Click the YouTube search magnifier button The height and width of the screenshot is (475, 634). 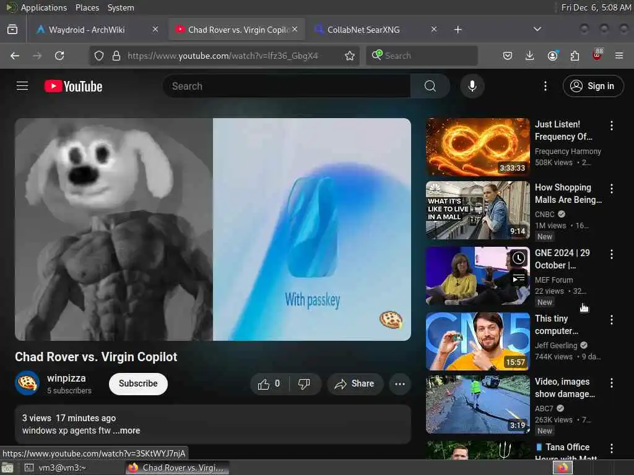click(430, 86)
